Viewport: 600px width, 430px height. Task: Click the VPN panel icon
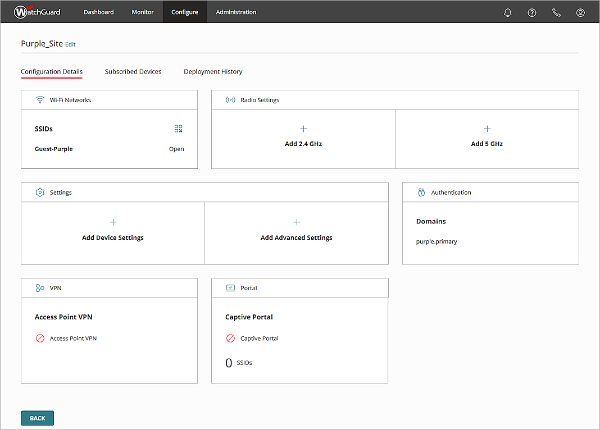pos(39,287)
